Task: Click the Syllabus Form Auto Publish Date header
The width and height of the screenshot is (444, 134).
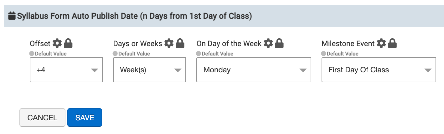Action: [x=135, y=16]
